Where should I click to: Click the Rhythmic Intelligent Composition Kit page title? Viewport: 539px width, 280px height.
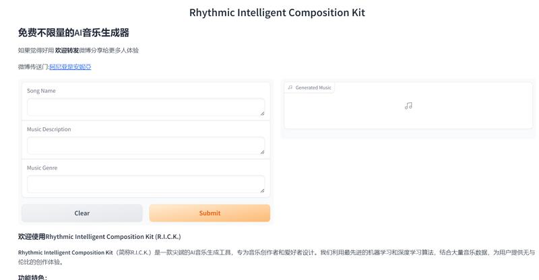coord(277,13)
